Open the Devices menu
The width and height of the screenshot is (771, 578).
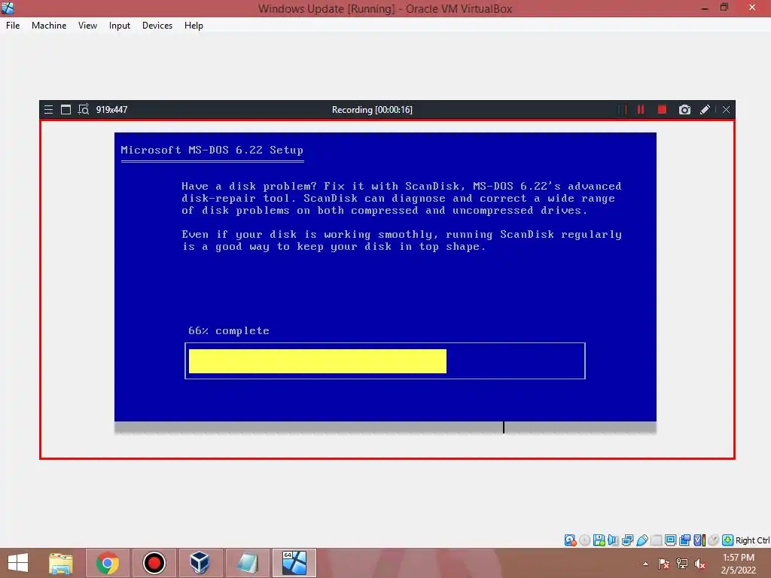coord(157,26)
